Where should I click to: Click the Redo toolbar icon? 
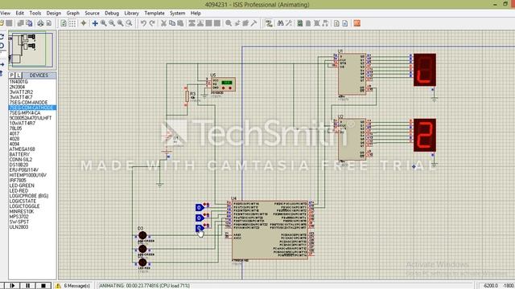[x=152, y=23]
